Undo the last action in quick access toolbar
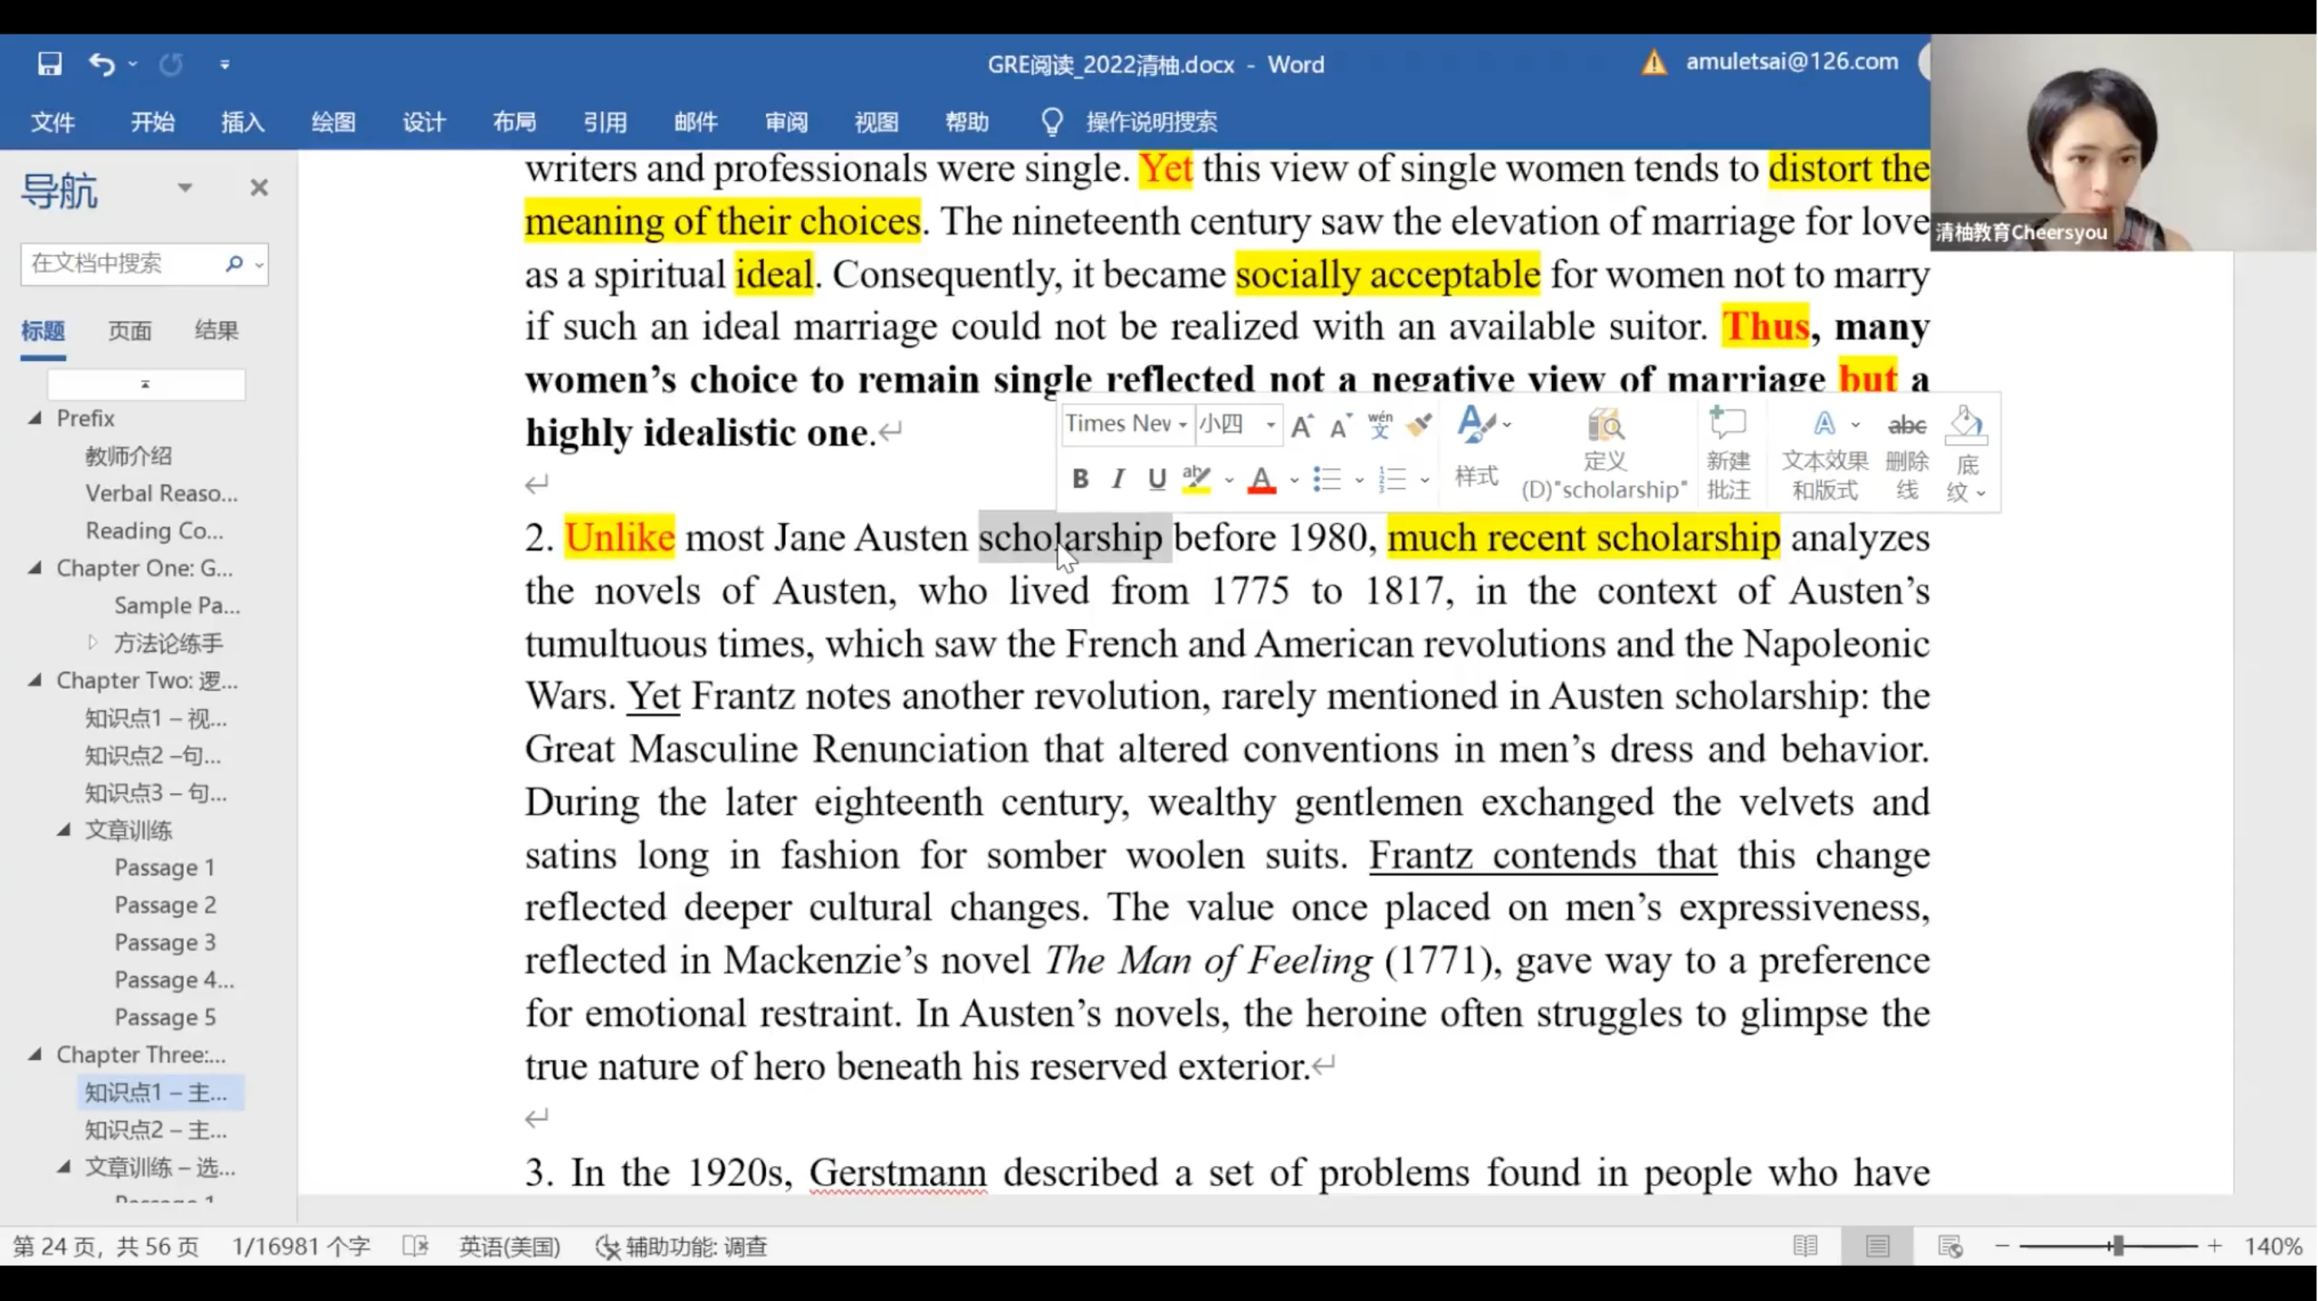Image resolution: width=2318 pixels, height=1301 pixels. [101, 63]
